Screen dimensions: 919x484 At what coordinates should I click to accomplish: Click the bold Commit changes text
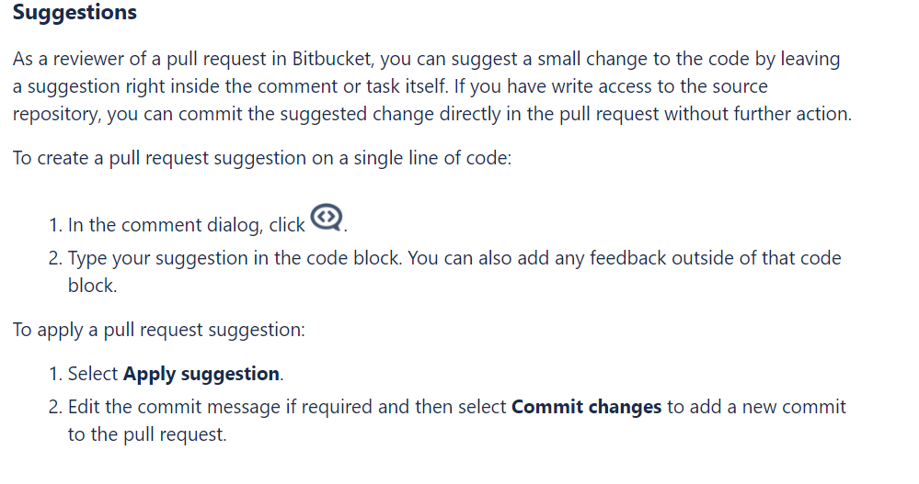tap(586, 407)
